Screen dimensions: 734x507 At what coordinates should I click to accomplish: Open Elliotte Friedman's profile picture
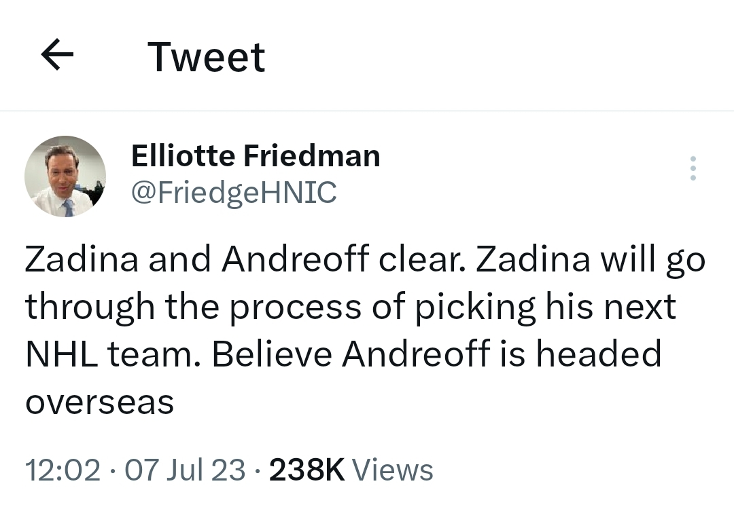point(65,176)
